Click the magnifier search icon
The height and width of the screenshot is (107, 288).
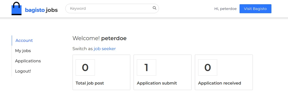(154, 8)
